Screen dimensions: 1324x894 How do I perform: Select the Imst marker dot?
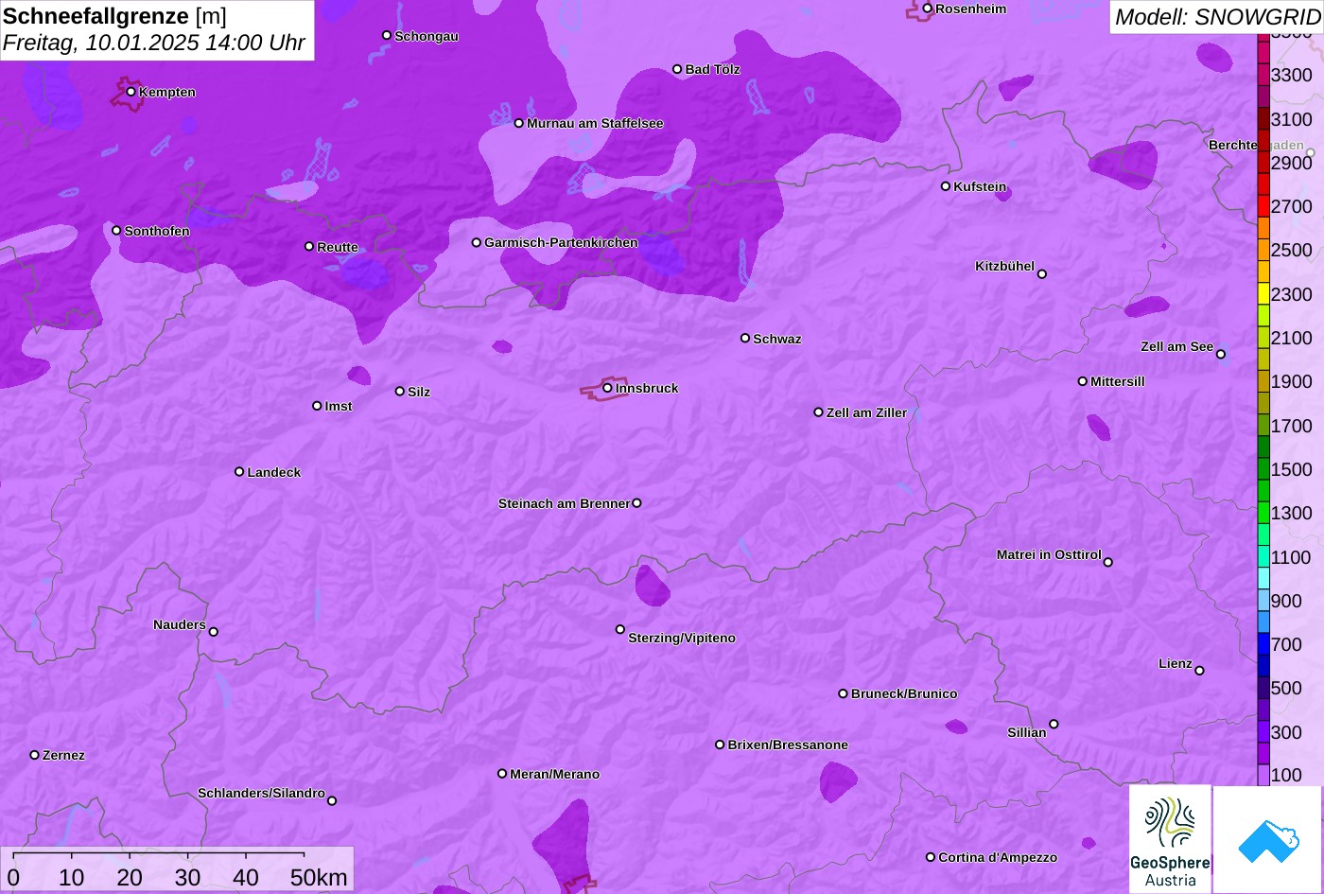coord(317,406)
